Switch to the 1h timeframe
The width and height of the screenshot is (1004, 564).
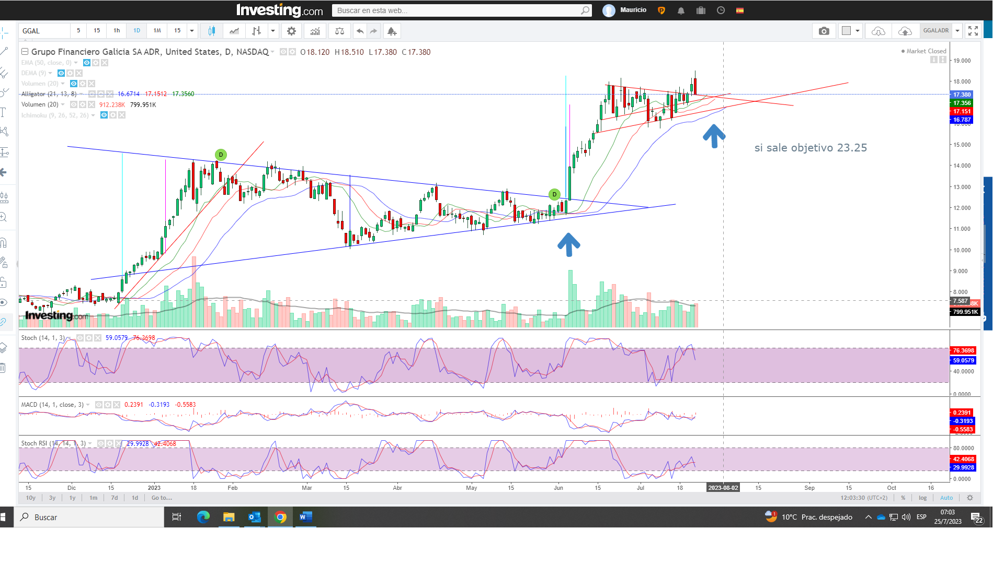click(x=117, y=31)
